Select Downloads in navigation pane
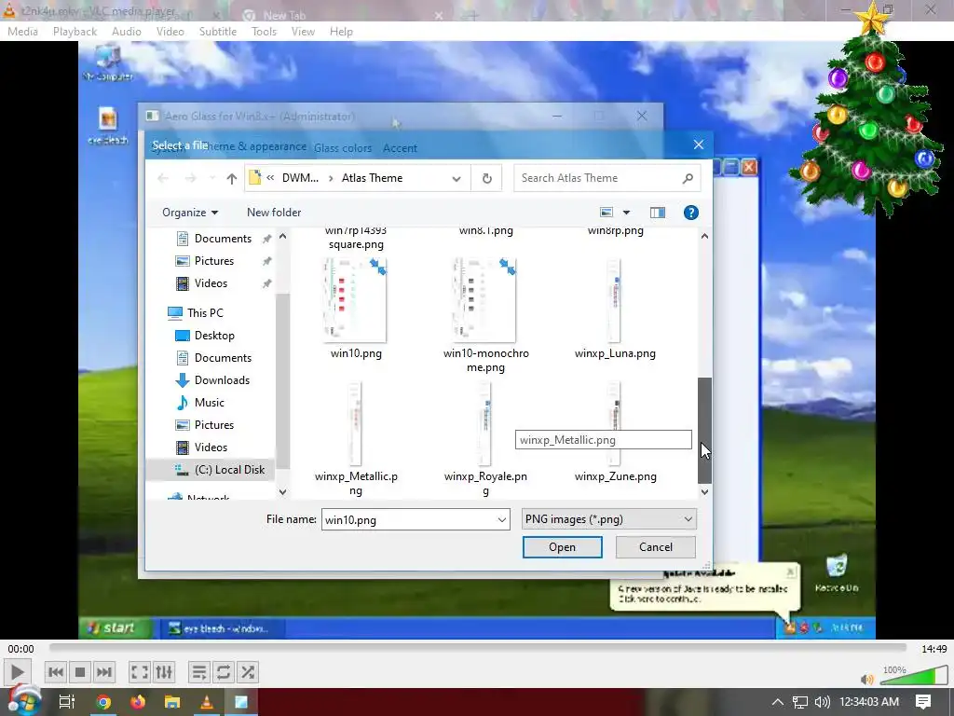The width and height of the screenshot is (954, 716). tap(212, 380)
